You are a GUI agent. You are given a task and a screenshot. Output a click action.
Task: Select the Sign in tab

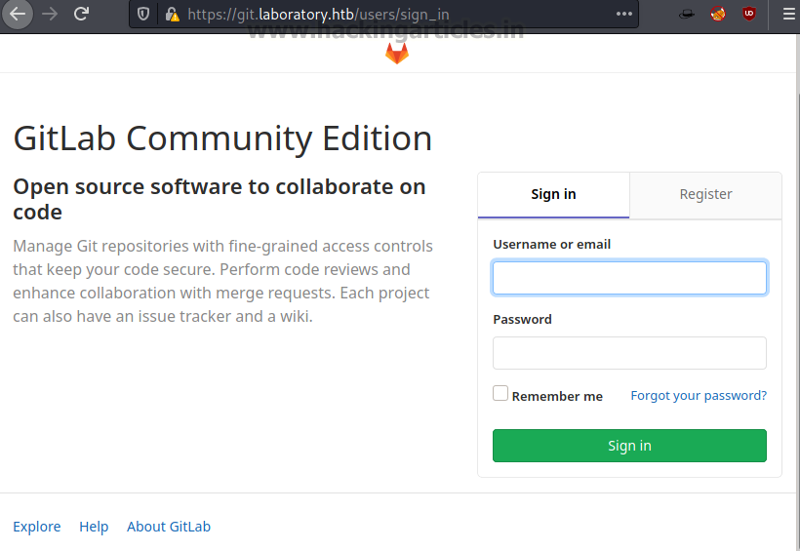pos(553,194)
